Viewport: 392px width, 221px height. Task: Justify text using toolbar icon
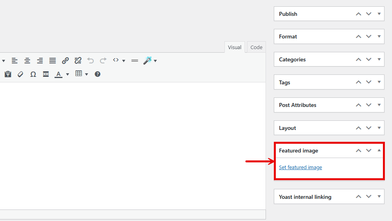click(x=53, y=61)
